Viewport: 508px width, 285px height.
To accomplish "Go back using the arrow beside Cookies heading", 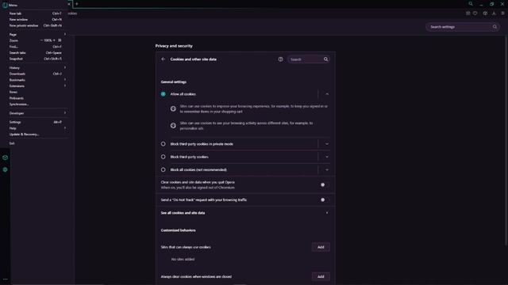I will click(164, 59).
